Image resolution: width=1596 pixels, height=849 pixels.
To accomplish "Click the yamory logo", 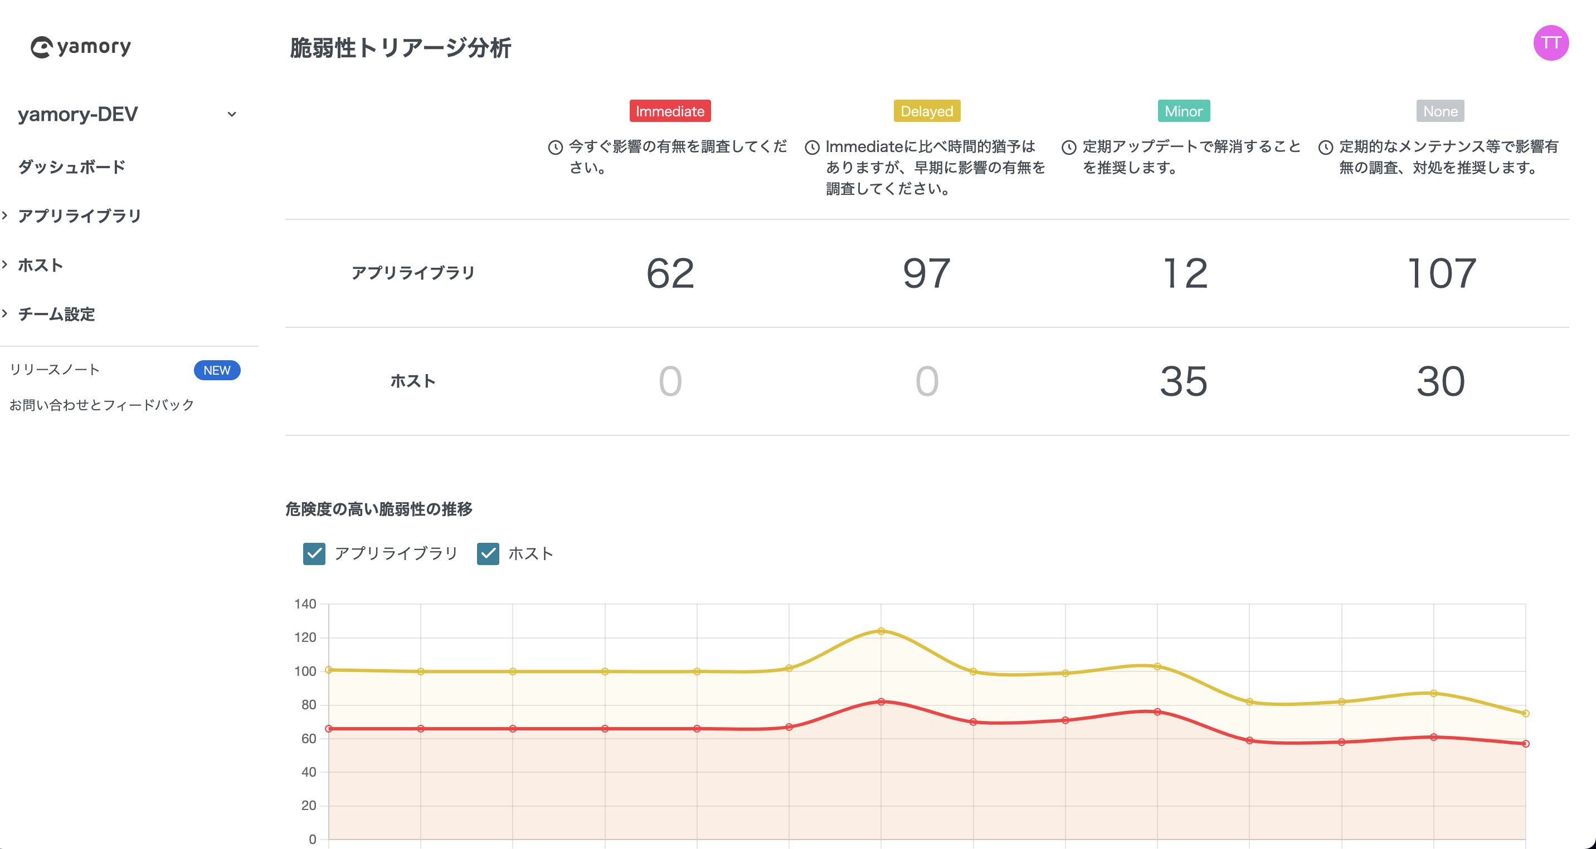I will click(x=81, y=46).
